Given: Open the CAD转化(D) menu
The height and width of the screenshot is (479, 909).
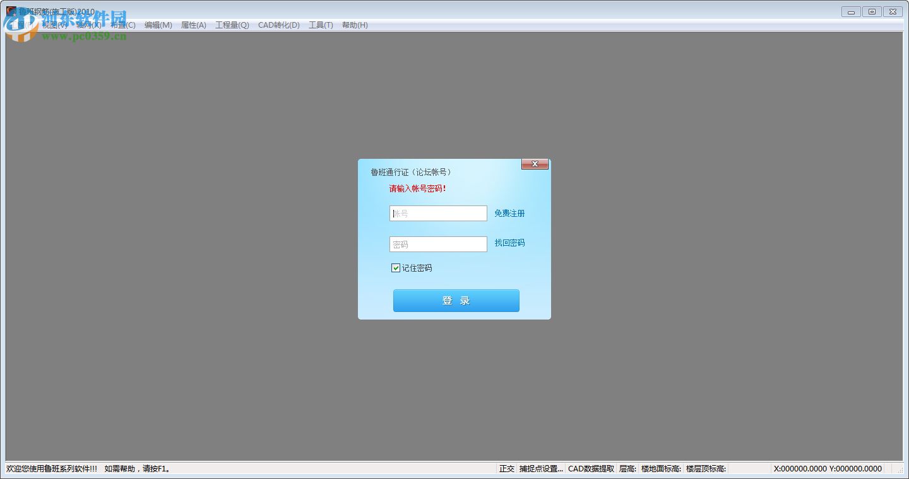Looking at the screenshot, I should tap(278, 25).
